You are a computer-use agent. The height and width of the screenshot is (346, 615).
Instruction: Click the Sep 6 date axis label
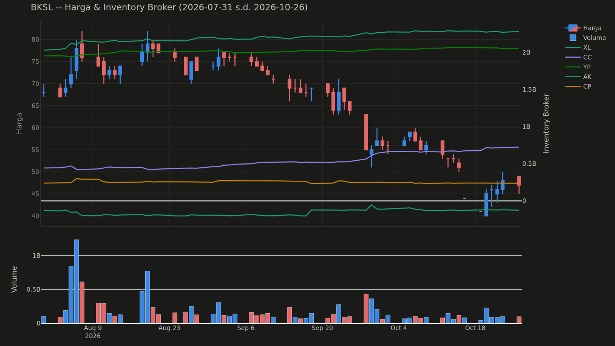pos(246,328)
